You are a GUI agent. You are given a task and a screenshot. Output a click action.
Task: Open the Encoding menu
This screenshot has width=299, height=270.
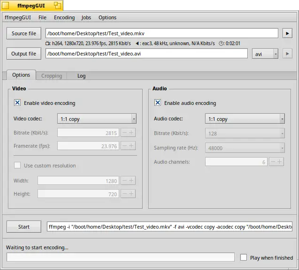point(64,17)
